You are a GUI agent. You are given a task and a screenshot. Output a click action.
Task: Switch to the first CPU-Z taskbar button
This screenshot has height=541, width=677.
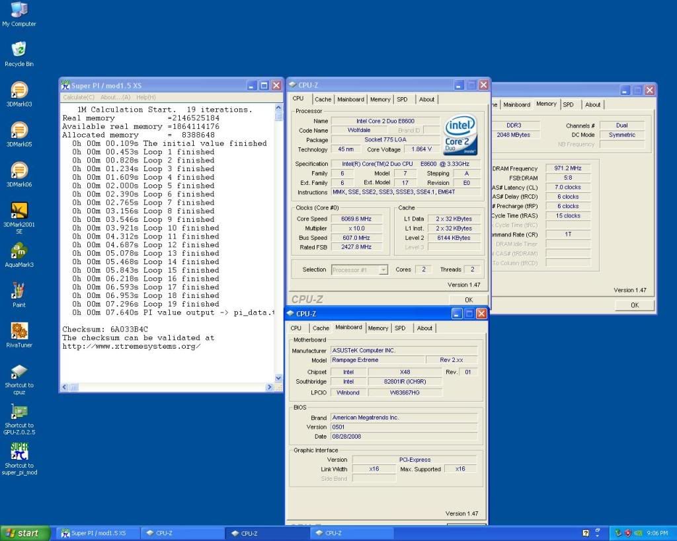[x=182, y=533]
